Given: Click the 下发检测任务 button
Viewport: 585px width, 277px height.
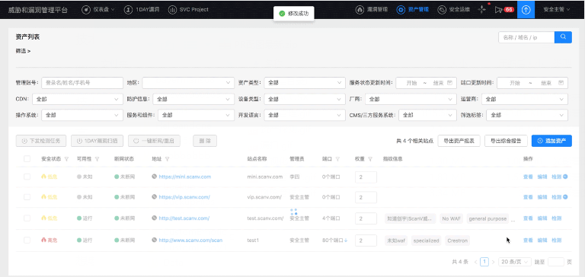Looking at the screenshot, I should click(41, 141).
